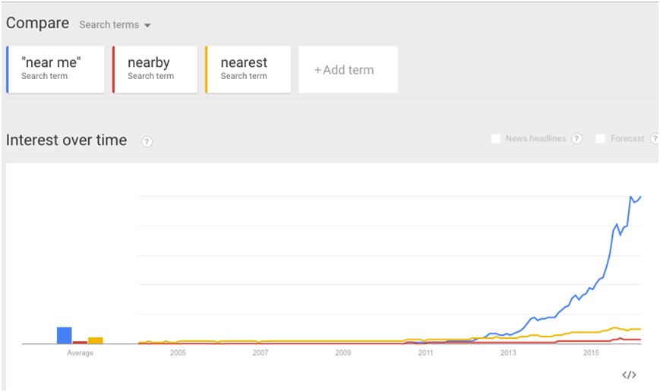660x392 pixels.
Task: Click the 2011 label on timeline axis
Action: tap(425, 352)
